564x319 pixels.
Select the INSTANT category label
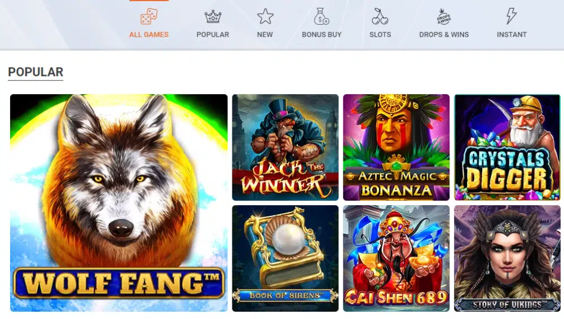pyautogui.click(x=512, y=34)
